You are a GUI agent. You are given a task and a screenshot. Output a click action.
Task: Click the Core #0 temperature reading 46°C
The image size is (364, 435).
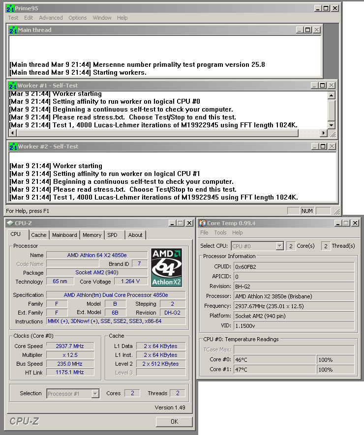coord(275,360)
